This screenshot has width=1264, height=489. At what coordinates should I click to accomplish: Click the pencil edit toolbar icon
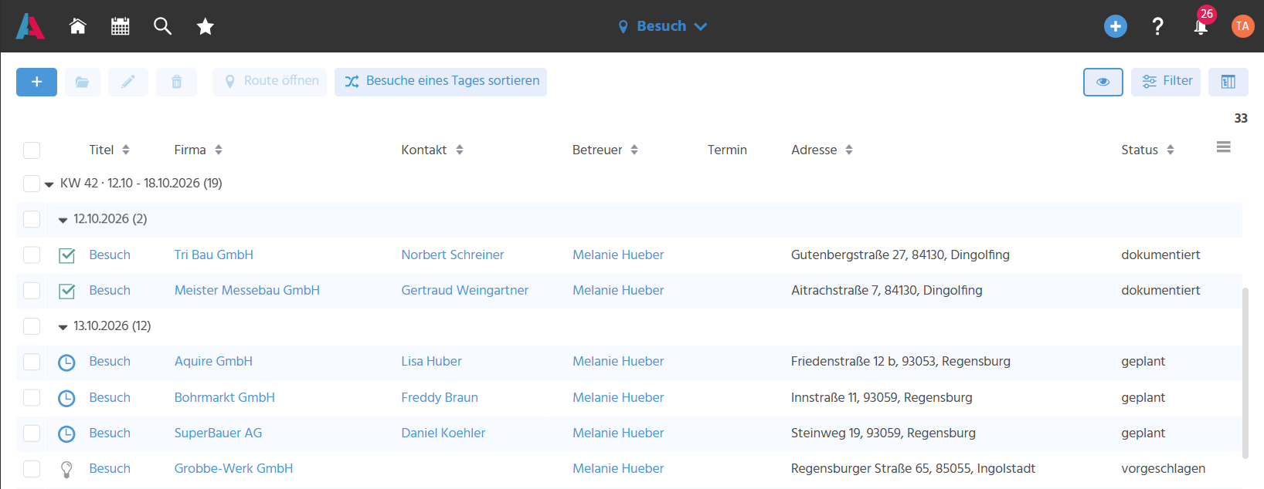point(128,82)
